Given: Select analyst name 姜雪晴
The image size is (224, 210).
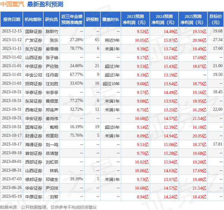Looking at the screenshot, I should tap(52, 49).
